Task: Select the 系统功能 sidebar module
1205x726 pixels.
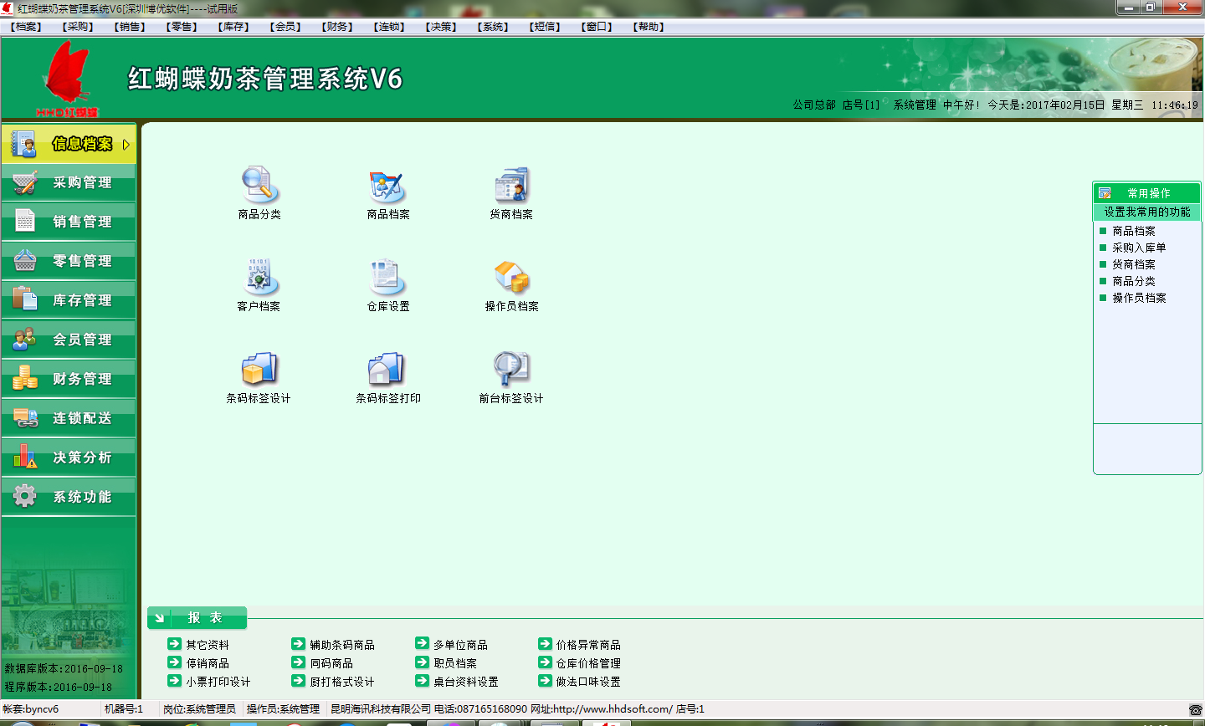Action: (69, 497)
